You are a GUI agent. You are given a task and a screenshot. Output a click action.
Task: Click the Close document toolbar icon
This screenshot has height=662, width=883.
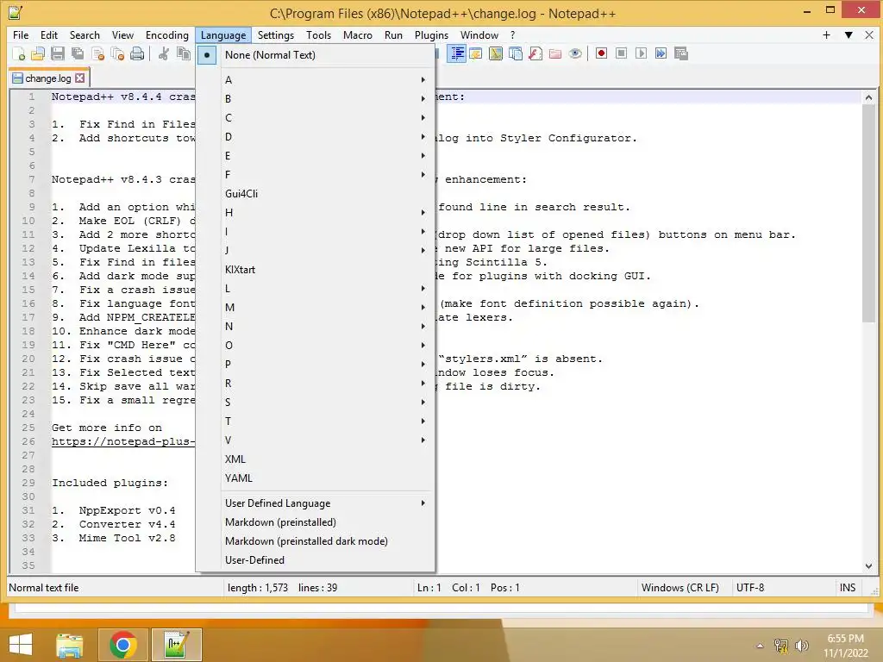click(x=97, y=53)
